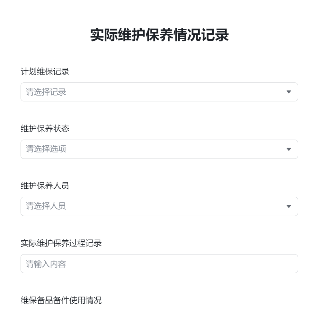Click the 实际维护保养情况记录 page title

(159, 35)
